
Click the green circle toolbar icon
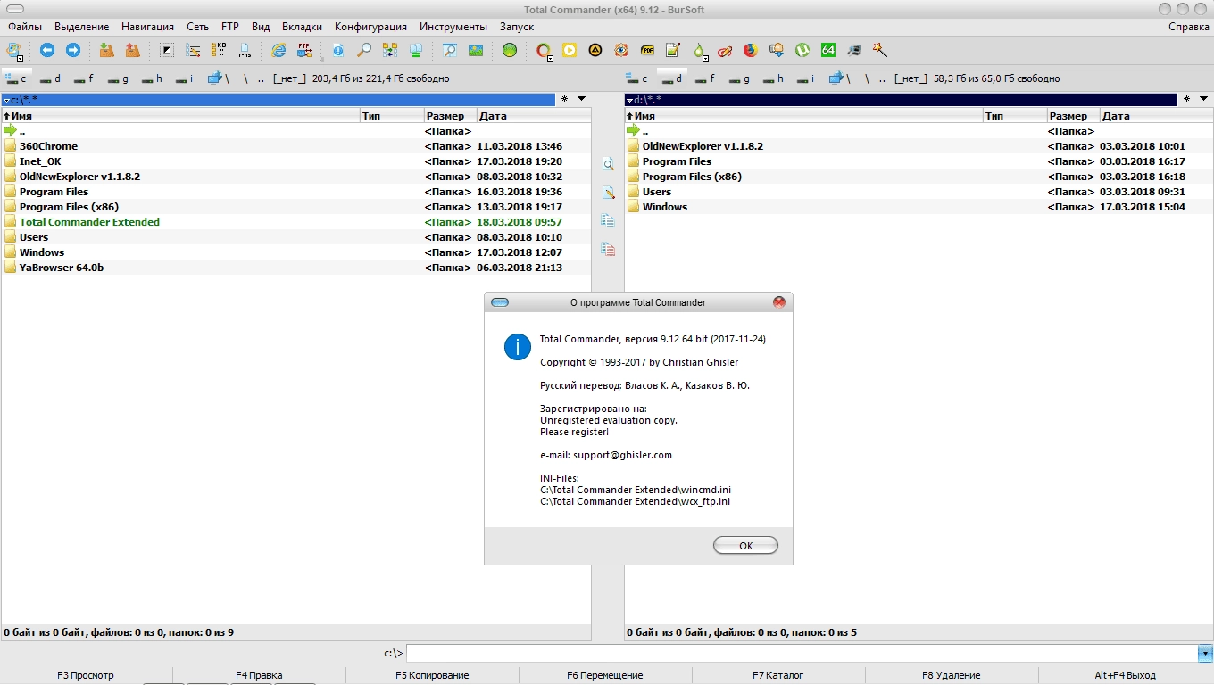tap(509, 51)
